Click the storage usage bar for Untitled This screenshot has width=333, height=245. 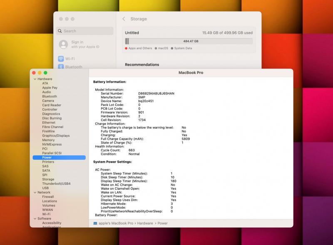point(189,41)
